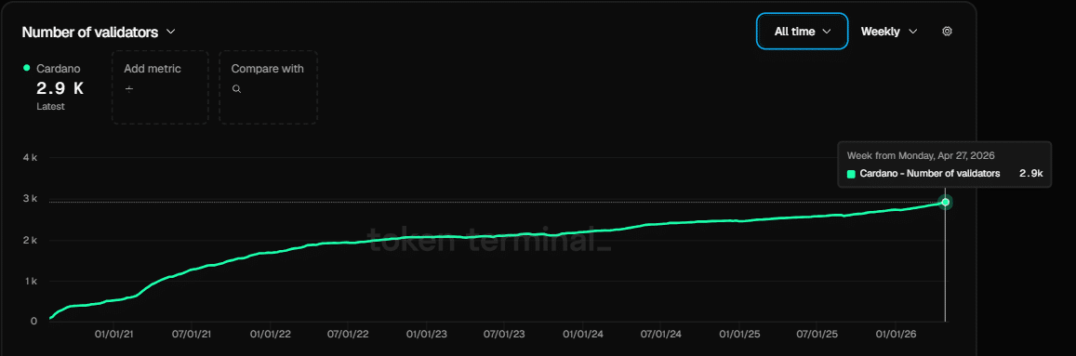Image resolution: width=1076 pixels, height=356 pixels.
Task: Click the 3 k y-axis label
Action: click(x=30, y=199)
